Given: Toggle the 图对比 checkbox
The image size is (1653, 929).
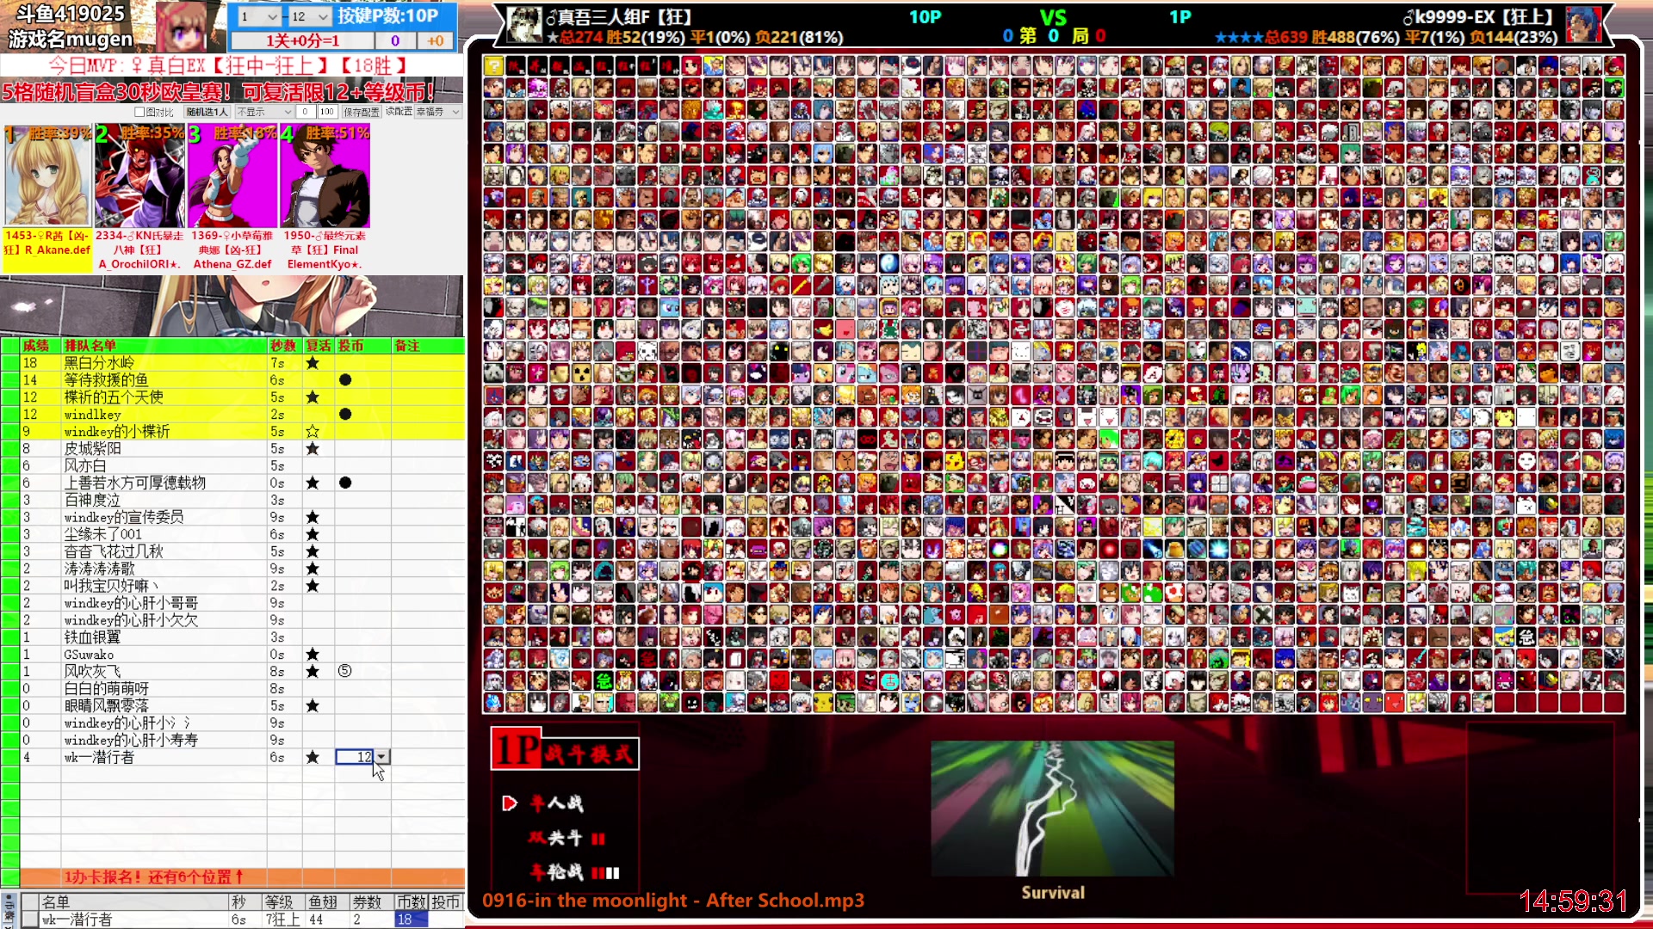Looking at the screenshot, I should pyautogui.click(x=139, y=112).
